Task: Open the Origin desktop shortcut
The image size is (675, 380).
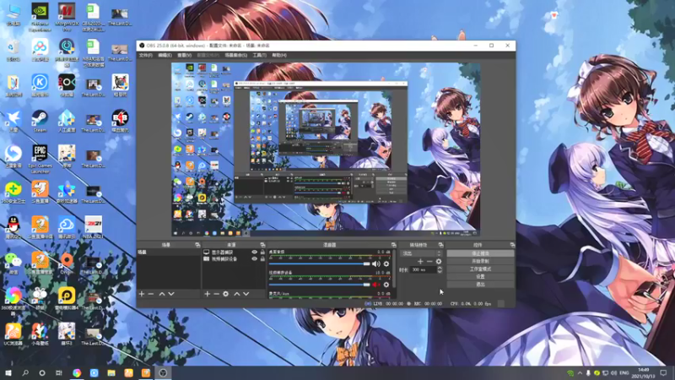Action: point(67,263)
